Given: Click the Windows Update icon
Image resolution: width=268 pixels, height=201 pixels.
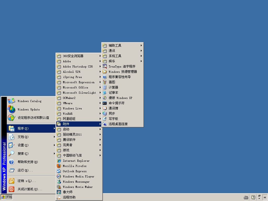Looking at the screenshot, I should click(11, 109).
